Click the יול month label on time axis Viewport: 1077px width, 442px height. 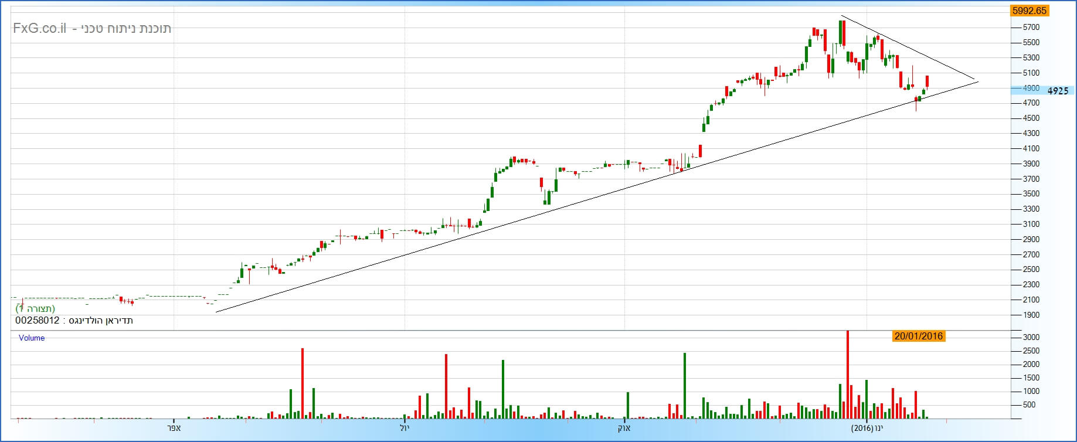[405, 428]
